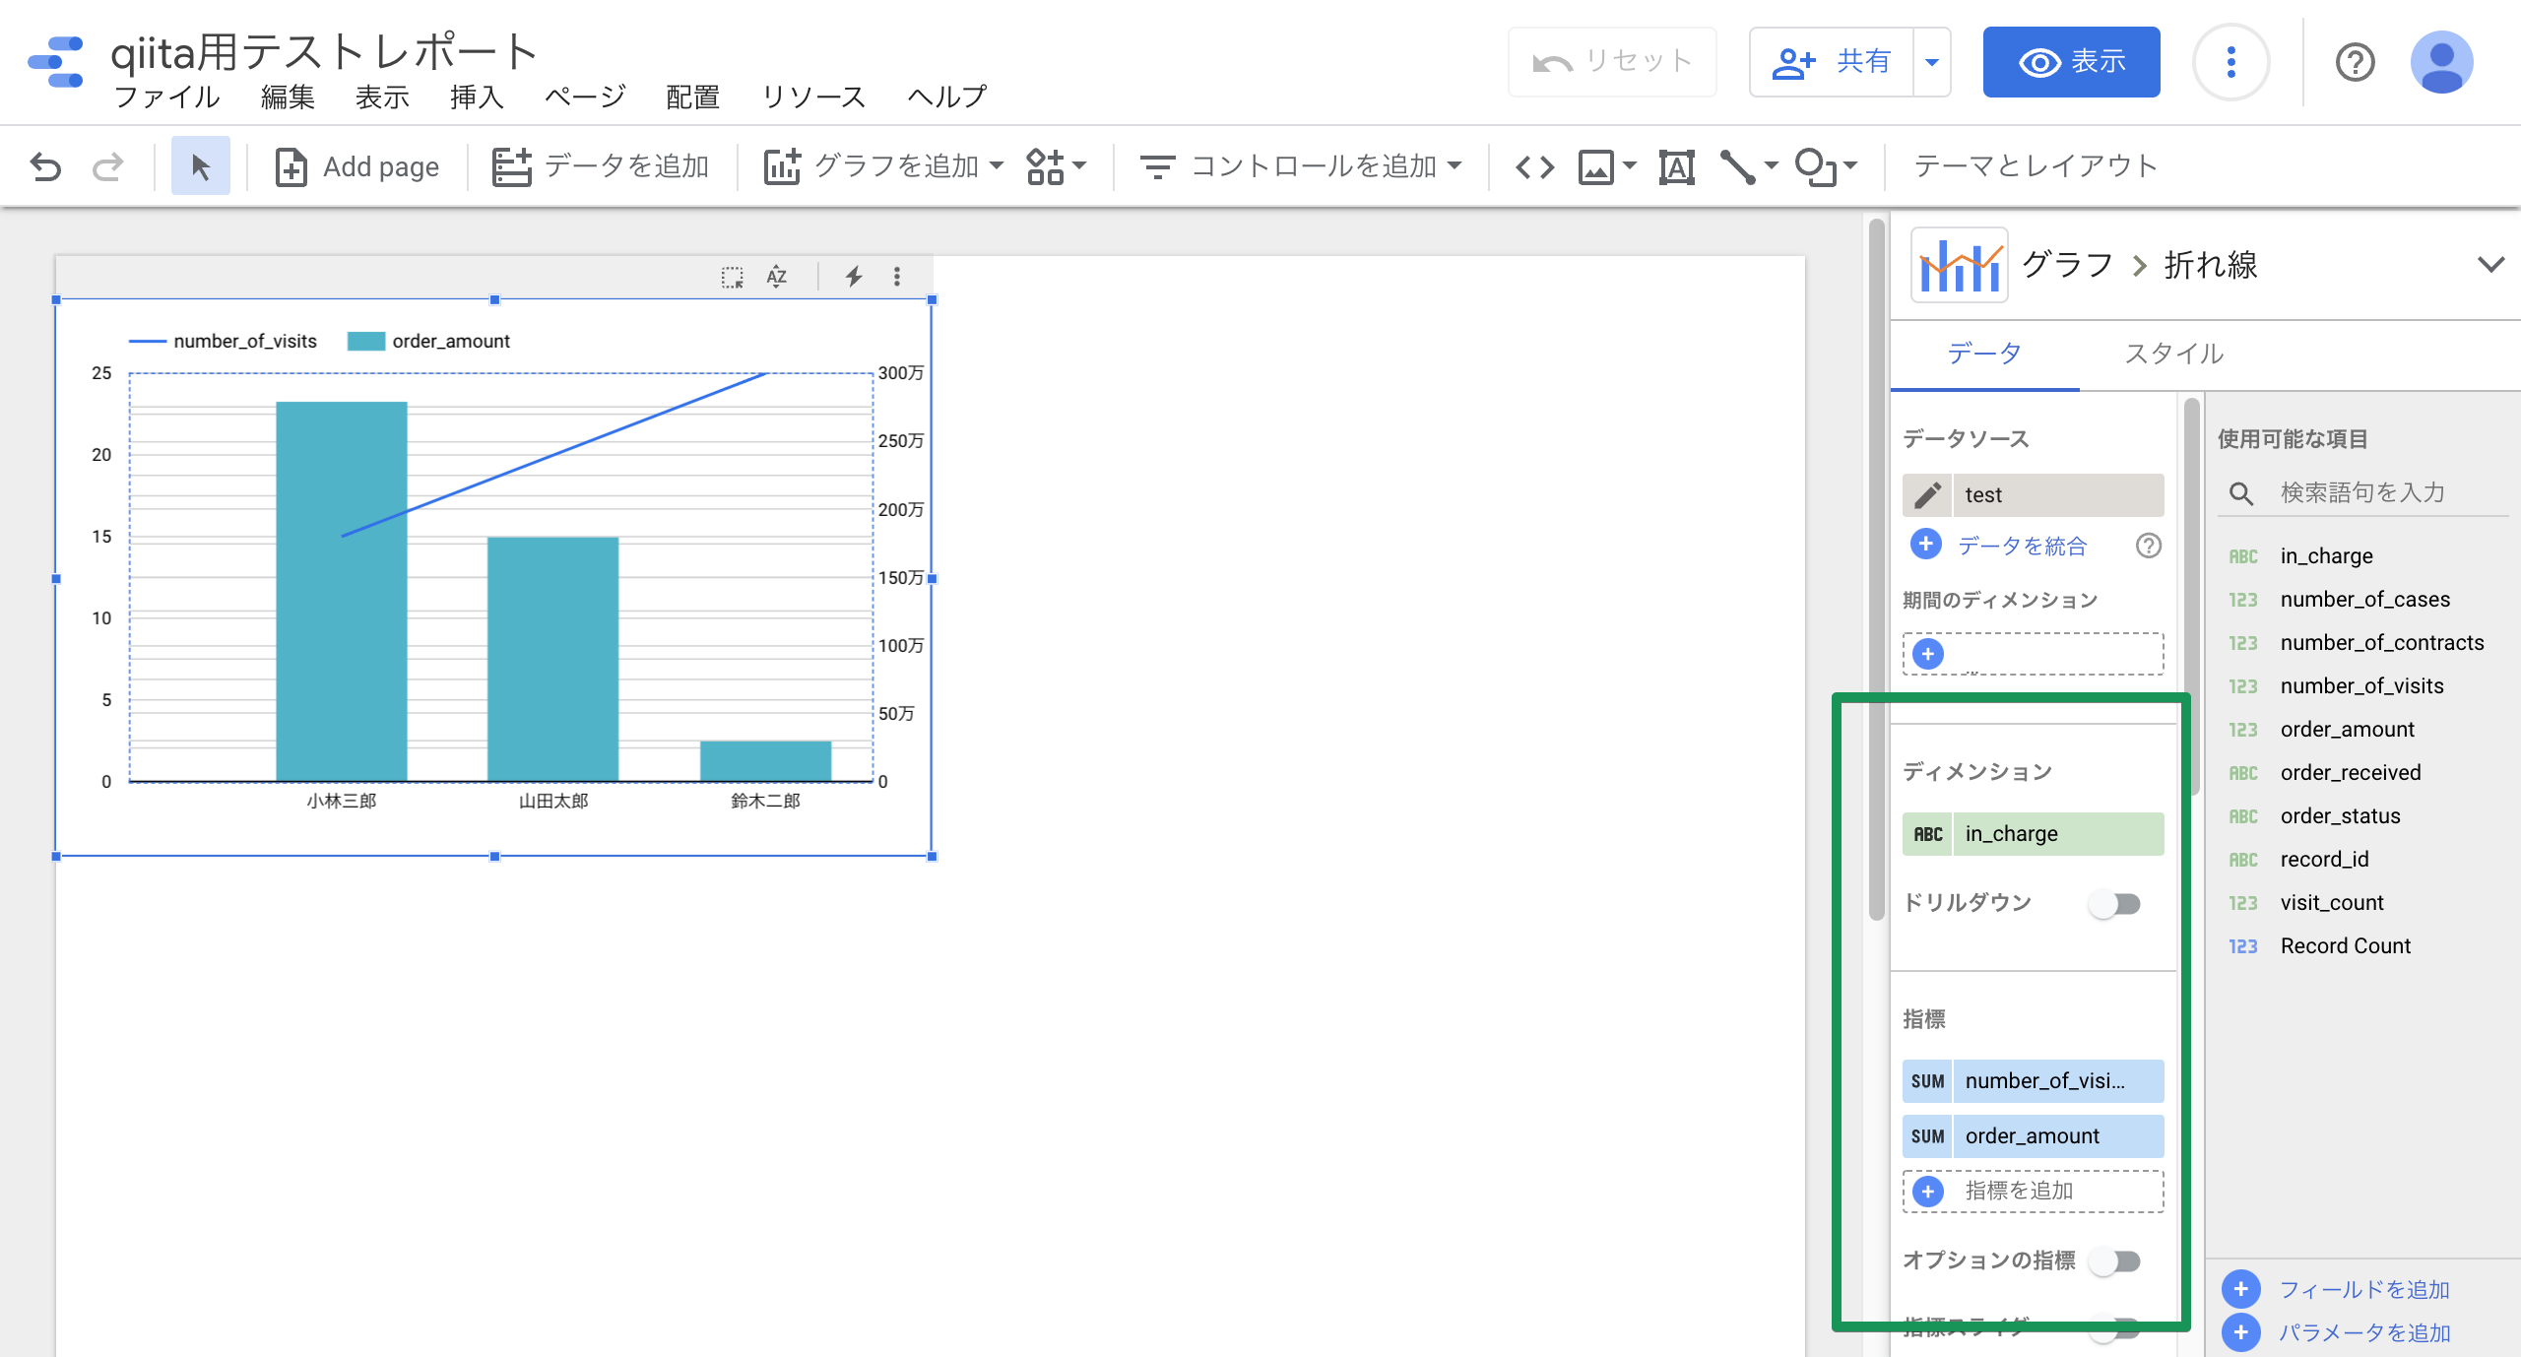Click the パラメータを追加 link
This screenshot has height=1357, width=2521.
tap(2363, 1332)
